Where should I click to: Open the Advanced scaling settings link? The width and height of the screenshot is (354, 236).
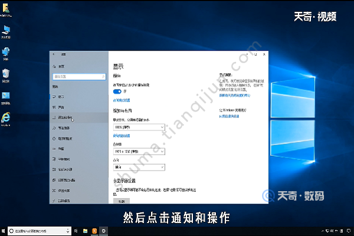pos(122,136)
